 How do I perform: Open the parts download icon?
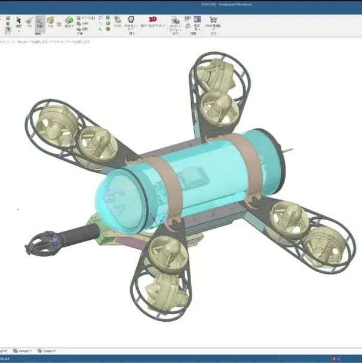pyautogui.click(x=131, y=20)
